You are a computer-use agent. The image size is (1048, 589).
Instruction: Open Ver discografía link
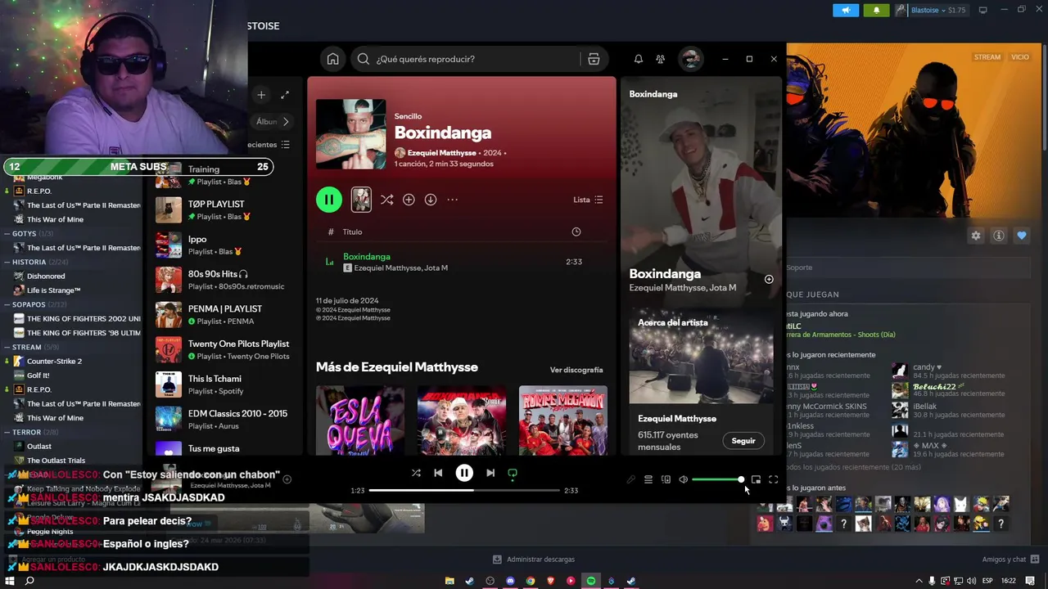pyautogui.click(x=576, y=370)
